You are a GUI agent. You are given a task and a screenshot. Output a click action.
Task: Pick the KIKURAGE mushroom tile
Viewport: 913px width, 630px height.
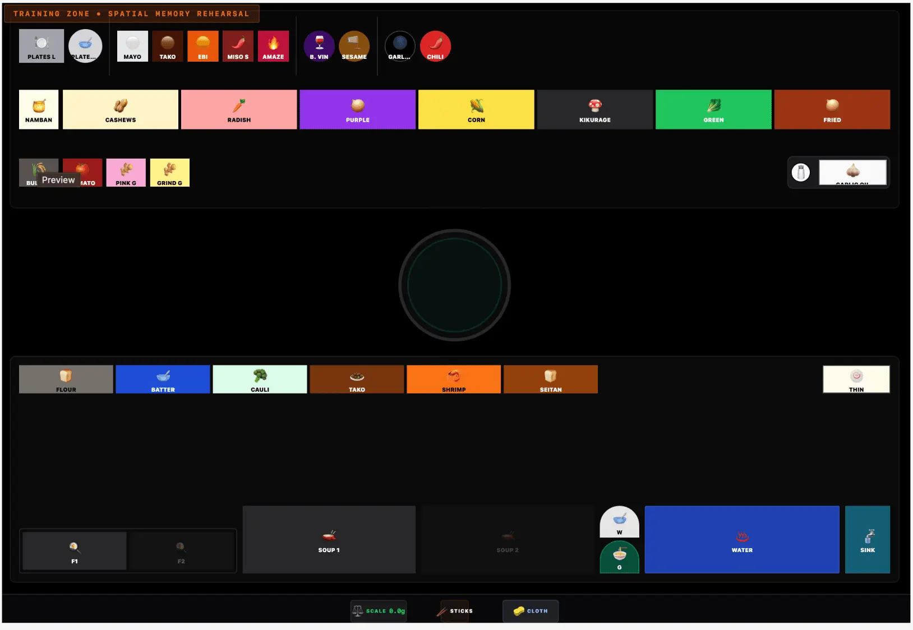coord(595,109)
